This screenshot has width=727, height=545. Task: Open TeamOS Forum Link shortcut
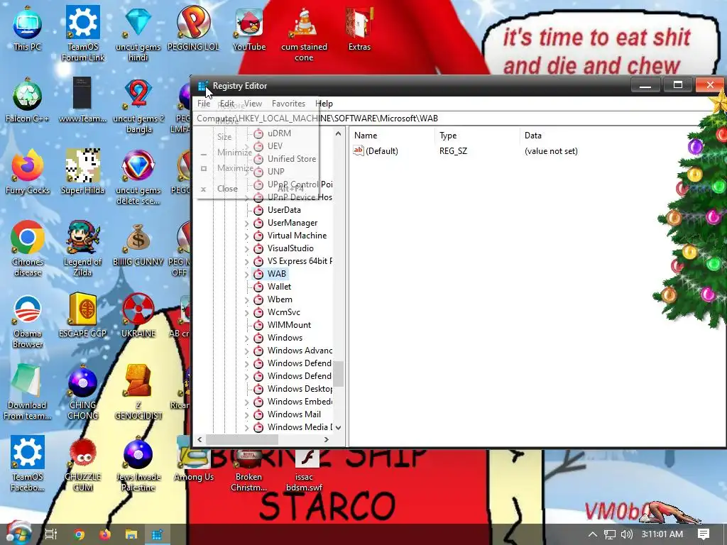83,33
